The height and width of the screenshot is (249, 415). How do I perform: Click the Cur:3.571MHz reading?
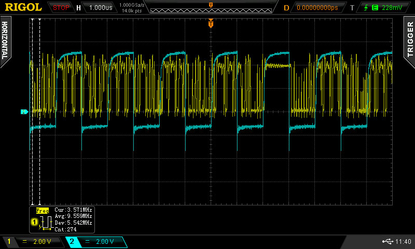(73, 210)
